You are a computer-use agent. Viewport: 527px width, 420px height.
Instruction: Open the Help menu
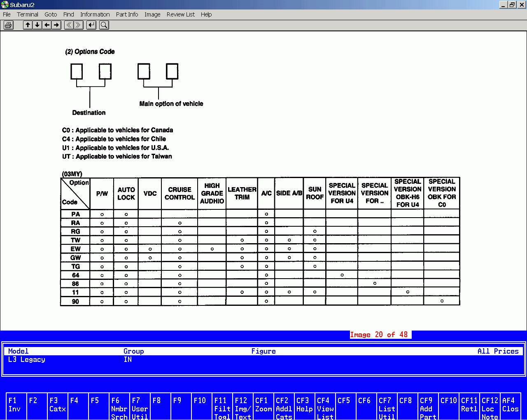coord(206,14)
